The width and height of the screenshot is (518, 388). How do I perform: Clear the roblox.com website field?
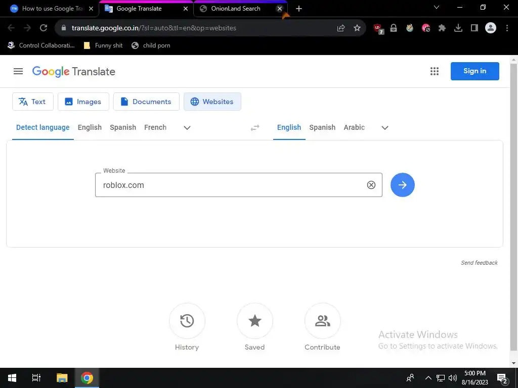(x=371, y=185)
